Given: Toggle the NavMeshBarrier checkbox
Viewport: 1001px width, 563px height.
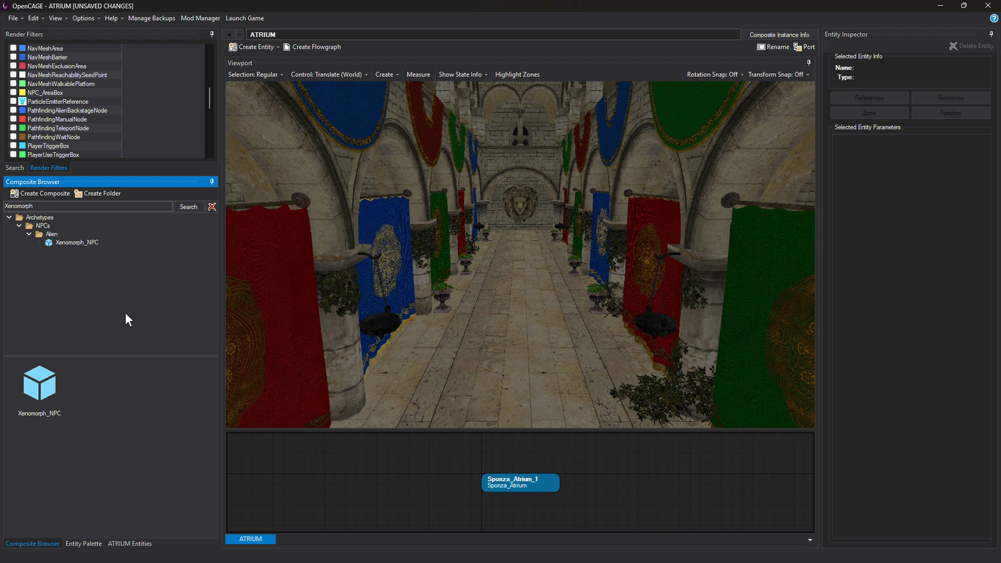Looking at the screenshot, I should click(x=13, y=57).
